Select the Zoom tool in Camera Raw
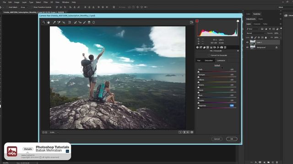Image resolution: width=293 pixels, height=164 pixels. 44,22
